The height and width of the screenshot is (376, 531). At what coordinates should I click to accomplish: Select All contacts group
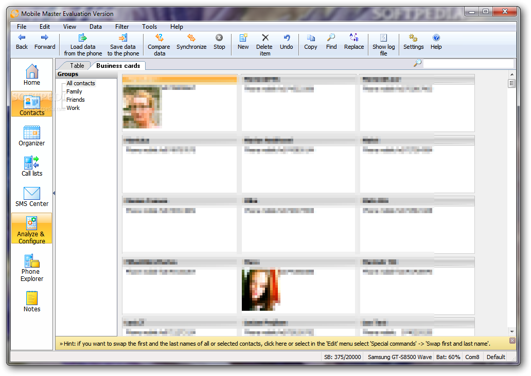(x=81, y=83)
